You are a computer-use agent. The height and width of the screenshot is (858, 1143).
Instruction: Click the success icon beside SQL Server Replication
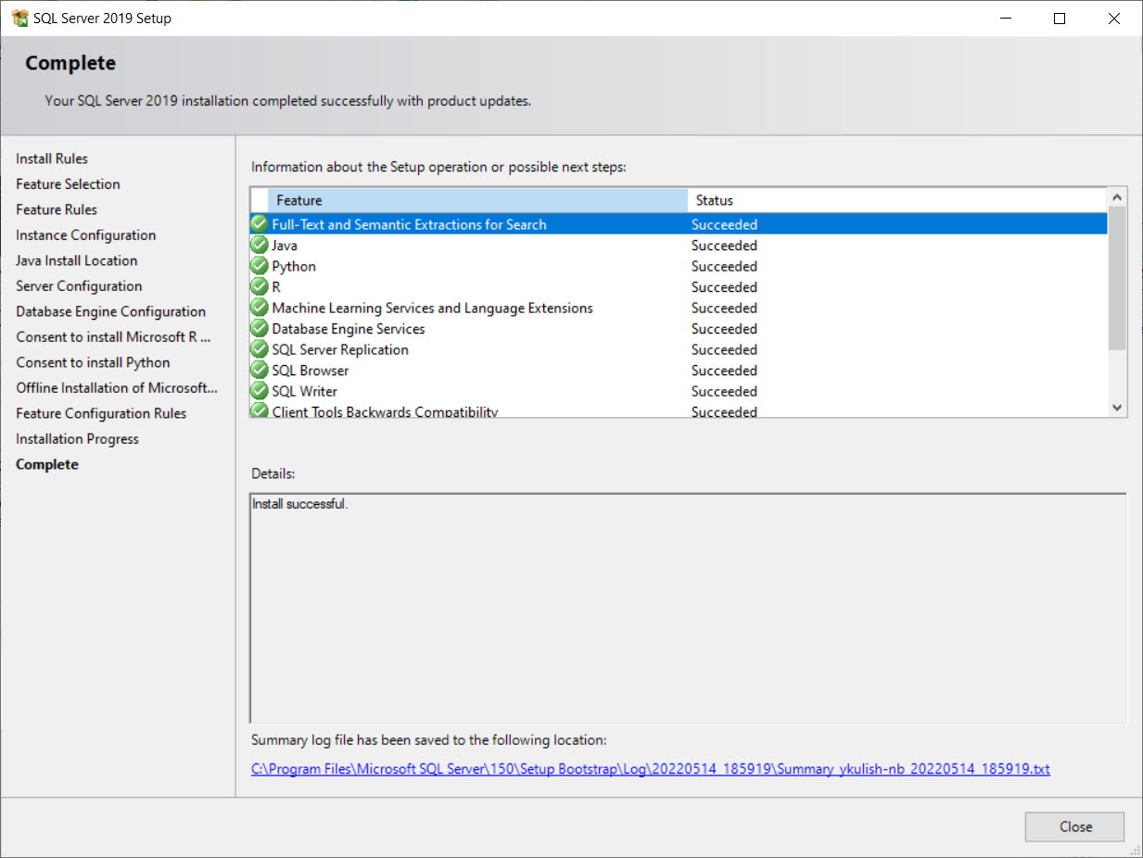(x=260, y=349)
